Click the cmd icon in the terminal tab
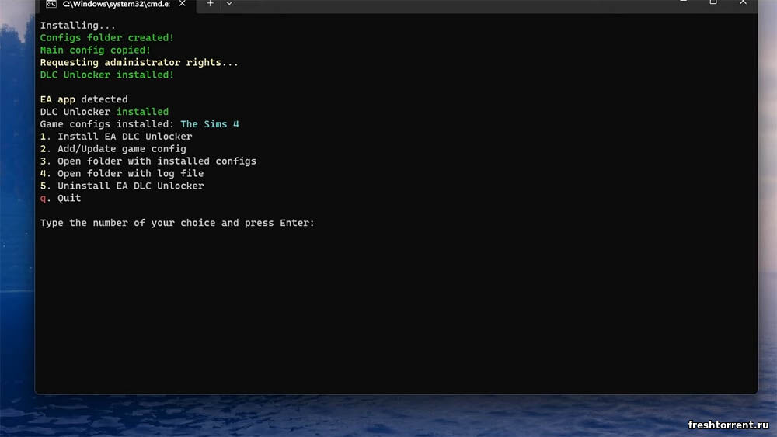The width and height of the screenshot is (777, 437). [x=51, y=4]
